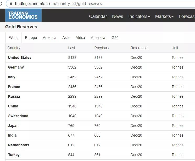
Task: Click Italy Previous value 2452
Action: pyautogui.click(x=98, y=77)
